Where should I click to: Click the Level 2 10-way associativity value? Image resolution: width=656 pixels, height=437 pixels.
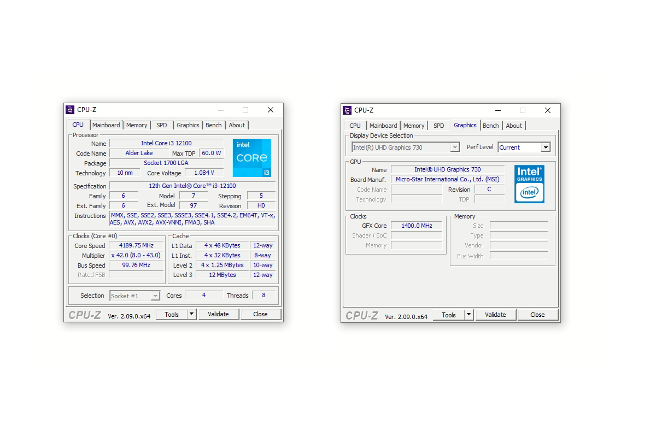263,265
